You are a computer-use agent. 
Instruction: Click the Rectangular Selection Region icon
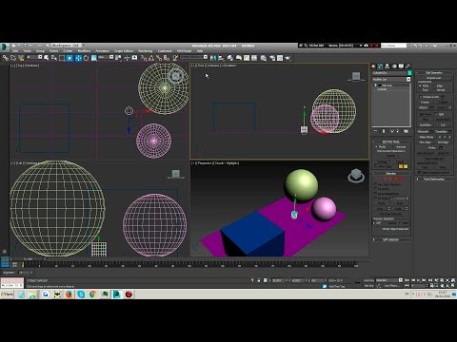(62, 58)
